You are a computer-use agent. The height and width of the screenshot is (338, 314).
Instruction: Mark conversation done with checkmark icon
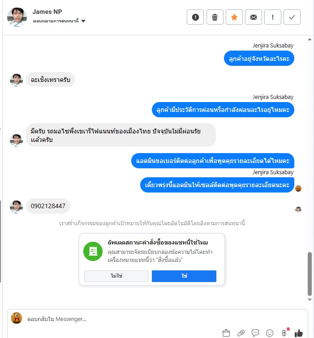[292, 17]
